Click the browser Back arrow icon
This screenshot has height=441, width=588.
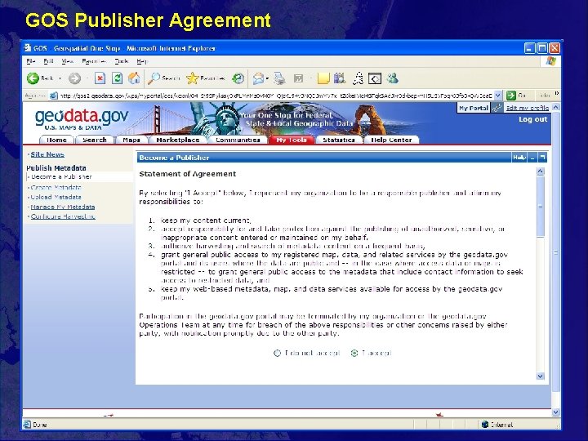click(33, 78)
